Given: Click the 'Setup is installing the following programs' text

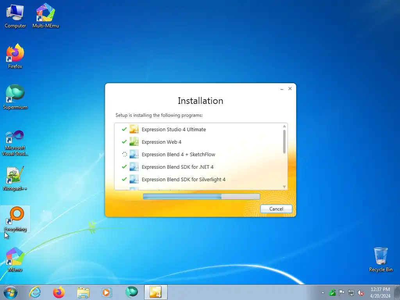Looking at the screenshot, I should pos(159,115).
